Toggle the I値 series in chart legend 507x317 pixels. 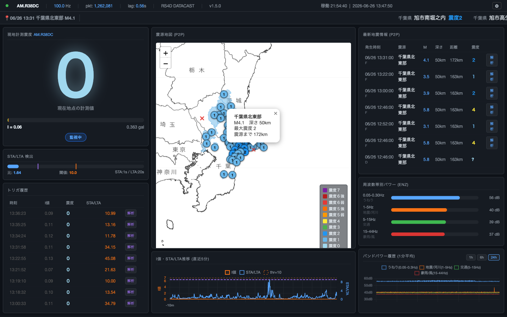(x=231, y=272)
